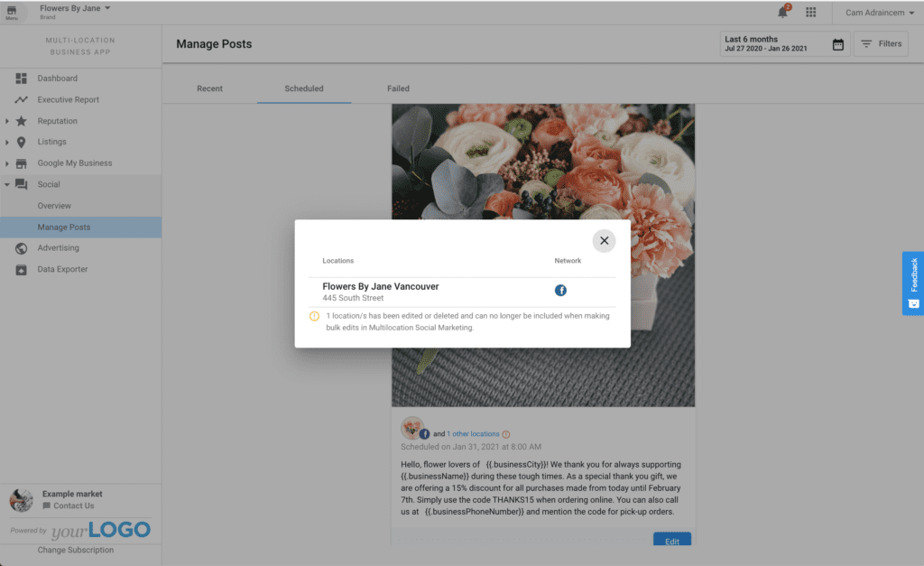924x566 pixels.
Task: Click the yellow warning icon in the dialog
Action: click(x=314, y=316)
